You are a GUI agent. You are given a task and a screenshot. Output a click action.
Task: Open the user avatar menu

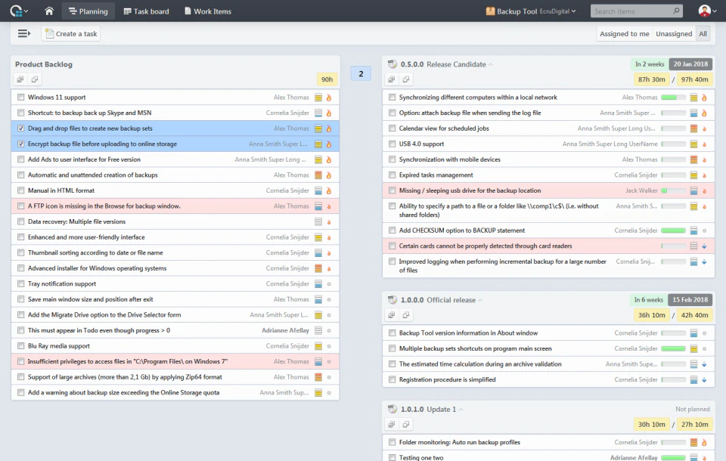click(707, 11)
